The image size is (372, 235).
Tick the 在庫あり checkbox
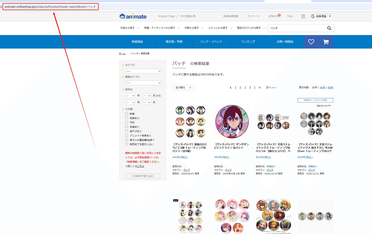point(126,127)
